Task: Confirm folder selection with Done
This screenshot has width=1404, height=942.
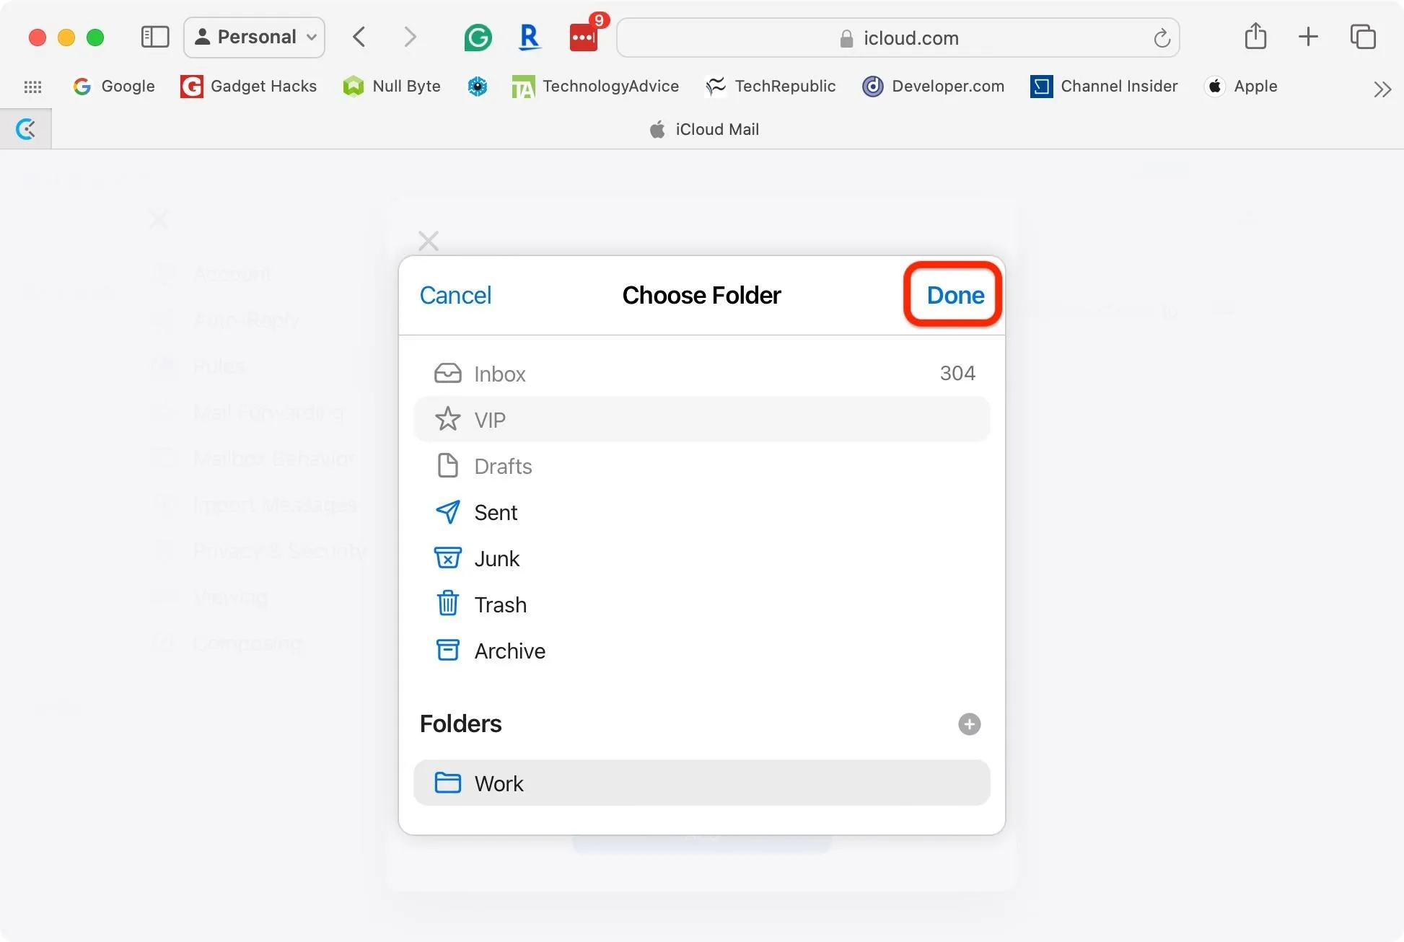Action: (955, 295)
